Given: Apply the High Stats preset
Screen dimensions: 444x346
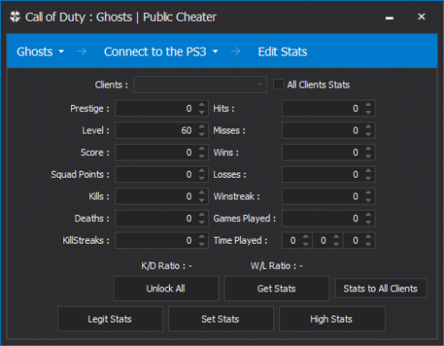Looking at the screenshot, I should [332, 319].
